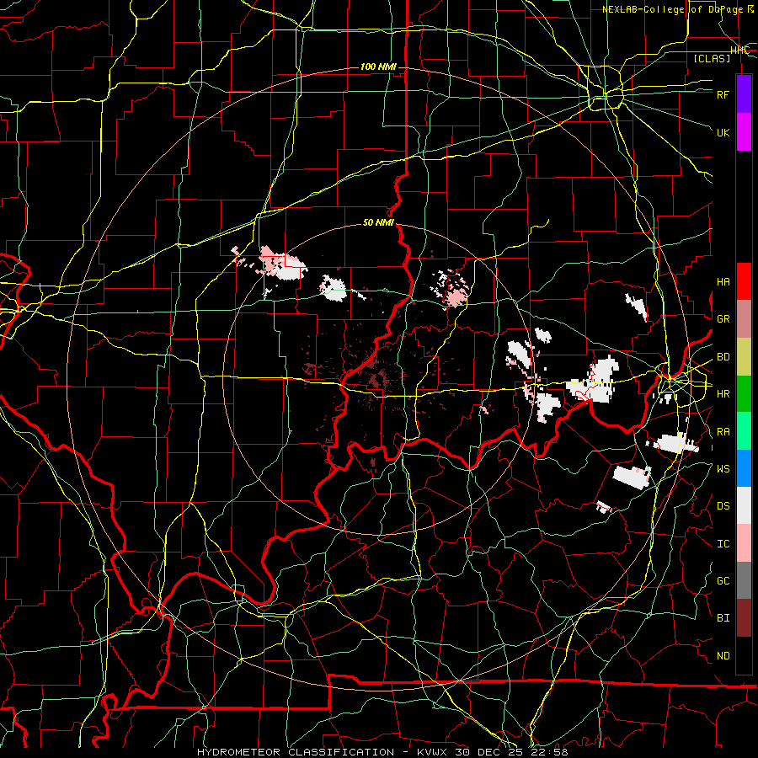Select the yellow BD legend swatch
This screenshot has width=758, height=758.
coord(744,356)
